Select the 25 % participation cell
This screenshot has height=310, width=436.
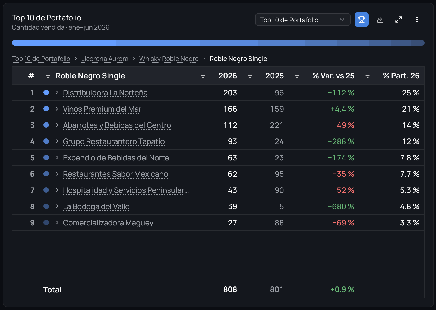point(411,93)
